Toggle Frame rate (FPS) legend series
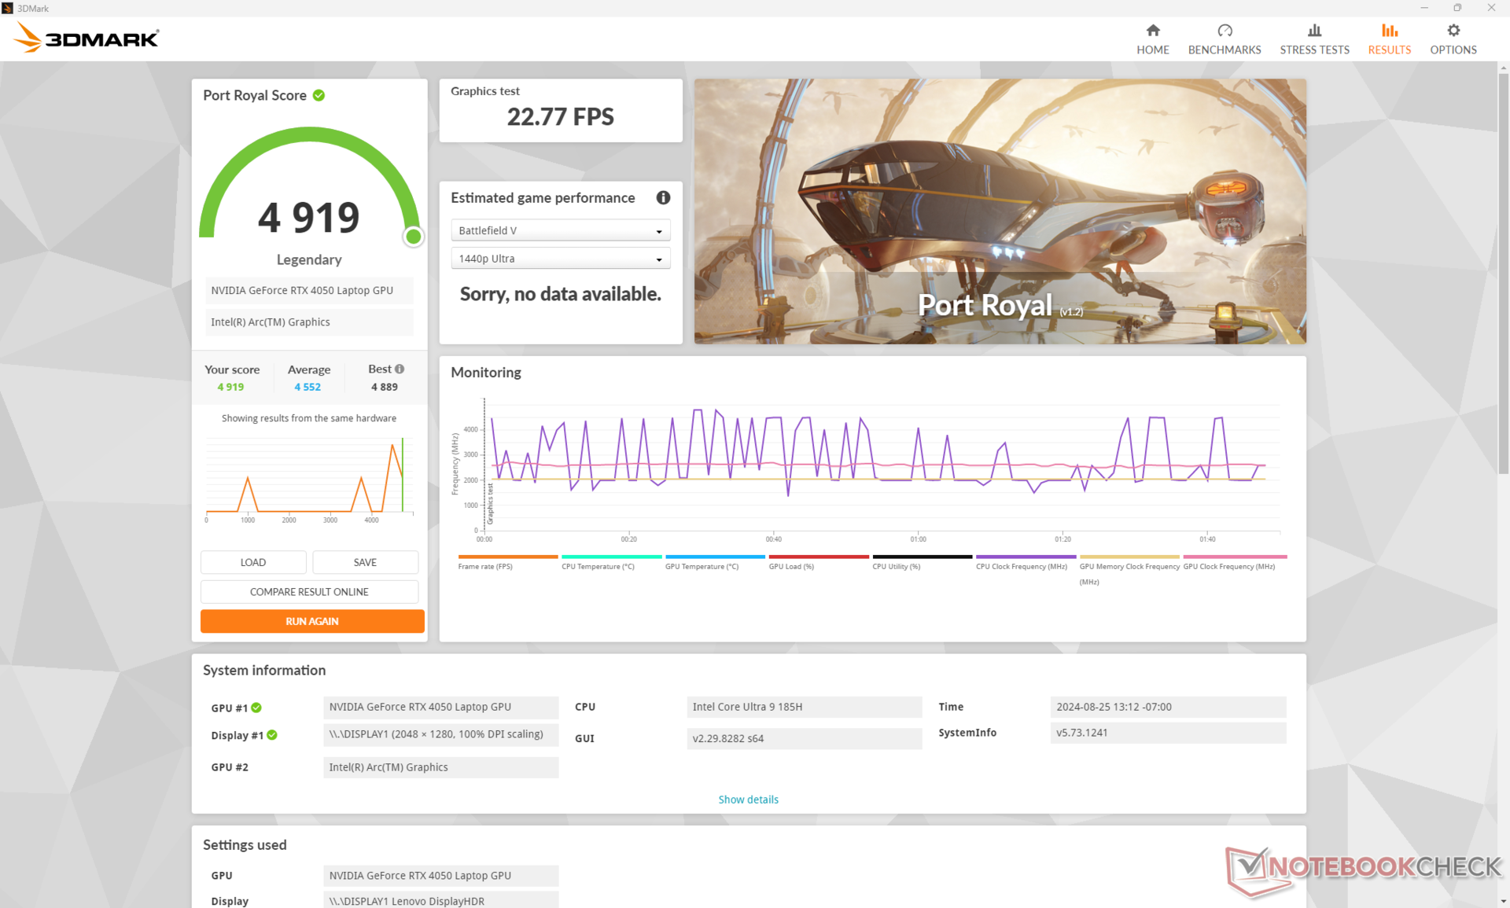The image size is (1510, 908). [x=485, y=566]
